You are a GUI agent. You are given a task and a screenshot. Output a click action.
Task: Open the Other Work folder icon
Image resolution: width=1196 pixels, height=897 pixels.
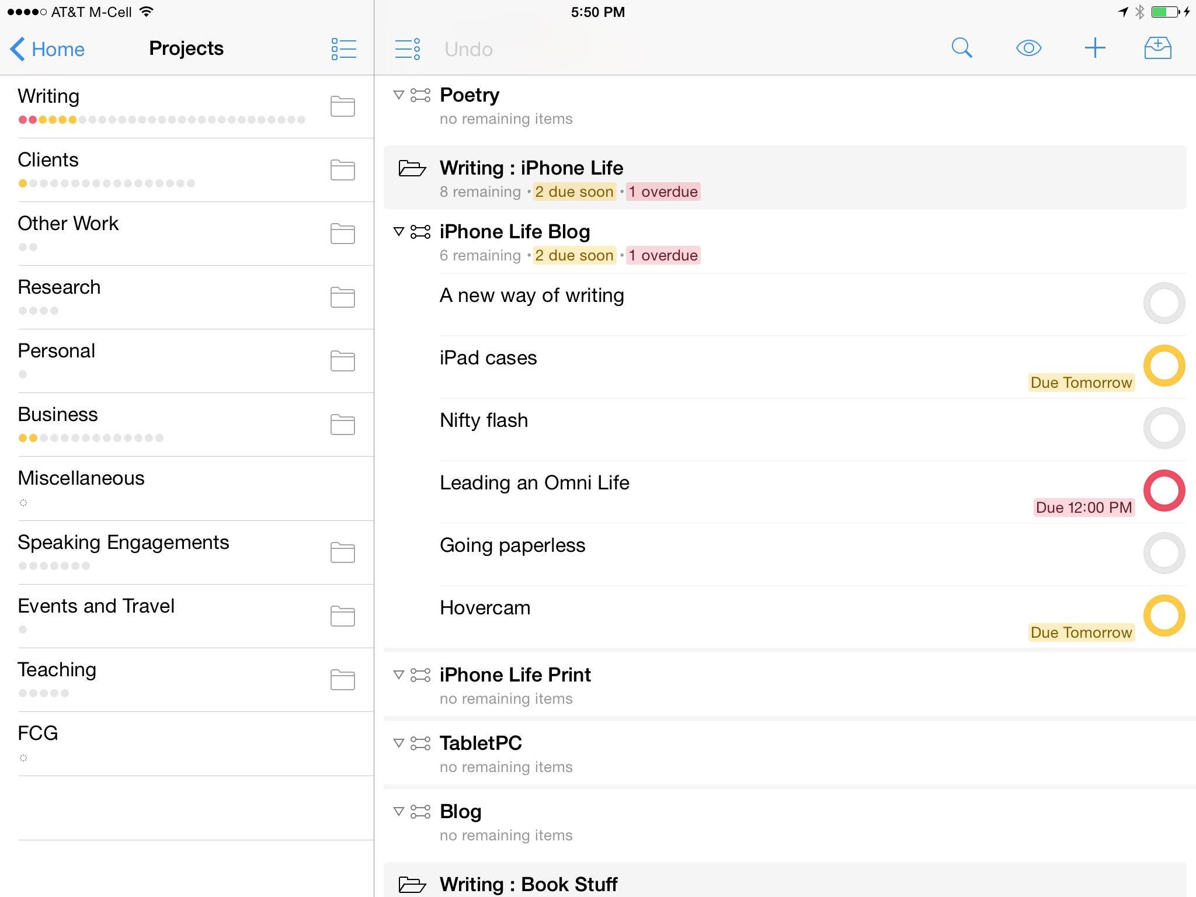point(343,234)
